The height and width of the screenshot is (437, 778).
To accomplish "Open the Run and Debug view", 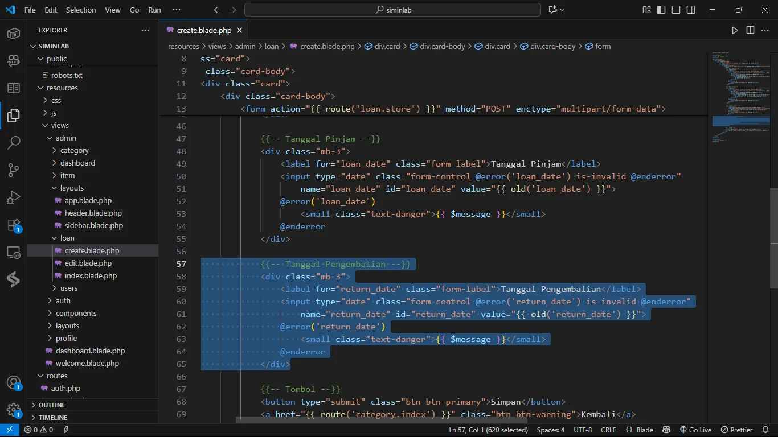I will point(14,197).
